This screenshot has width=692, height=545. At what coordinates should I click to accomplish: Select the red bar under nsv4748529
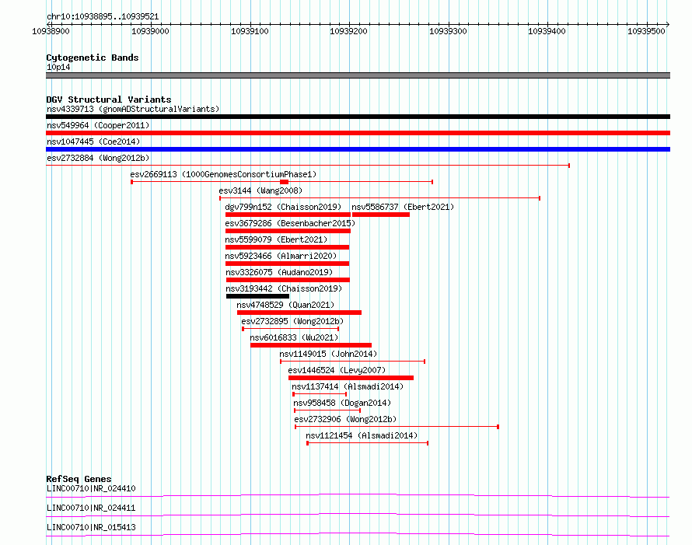(299, 313)
